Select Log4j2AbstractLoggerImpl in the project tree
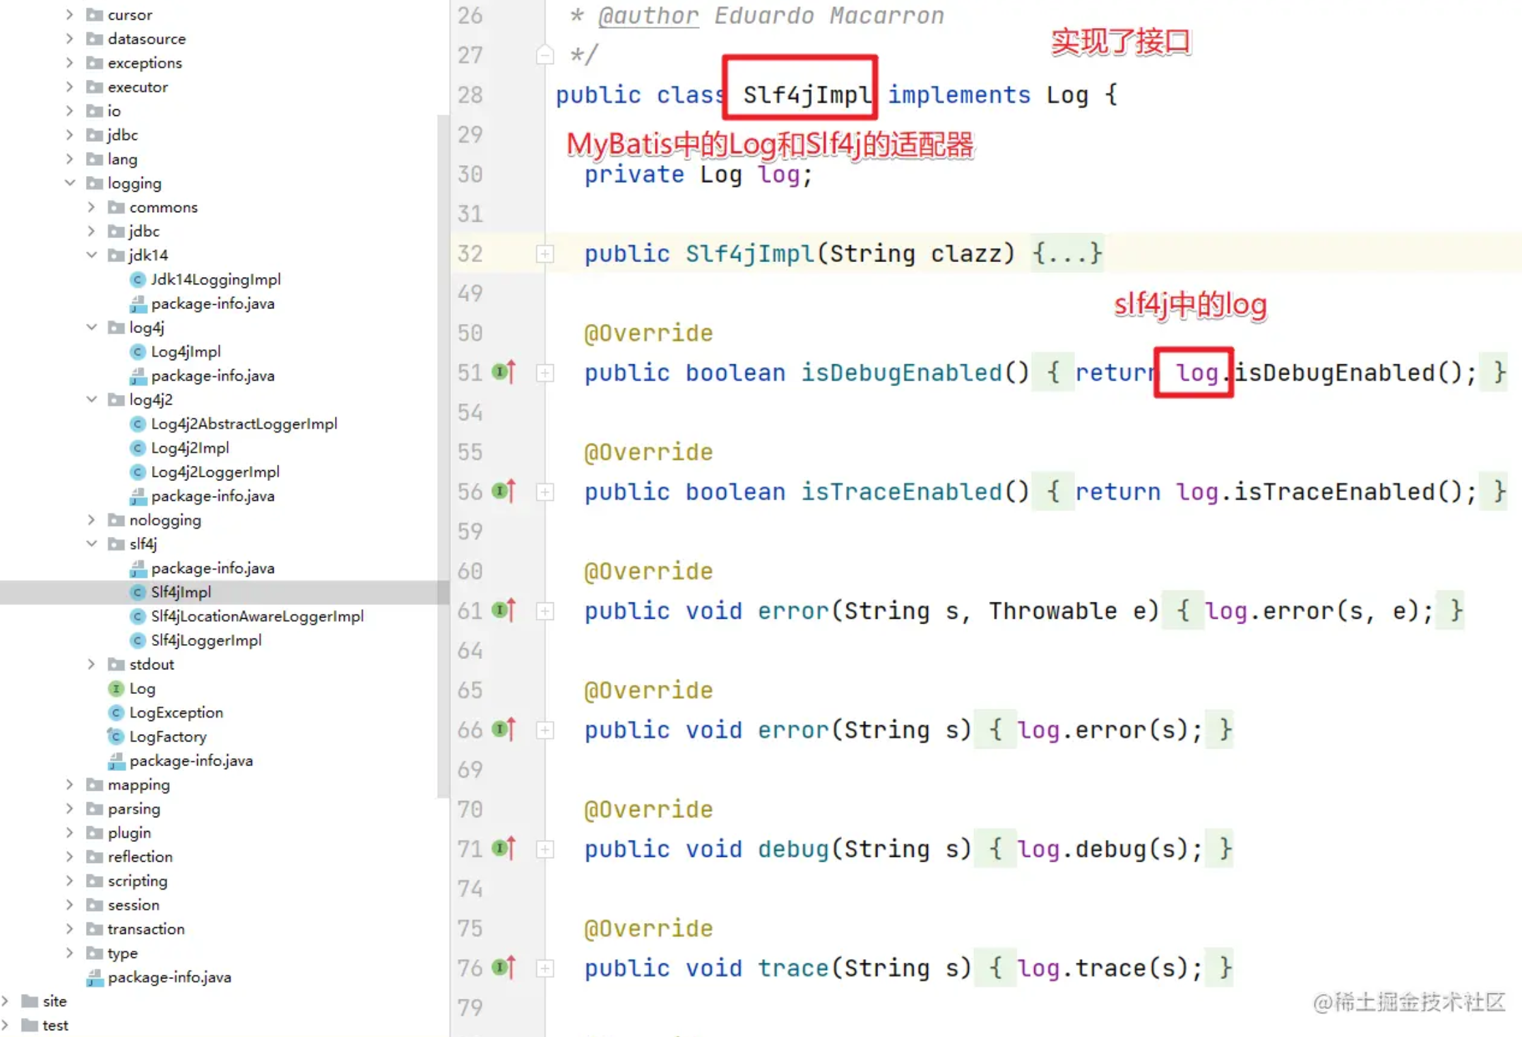 [x=244, y=424]
